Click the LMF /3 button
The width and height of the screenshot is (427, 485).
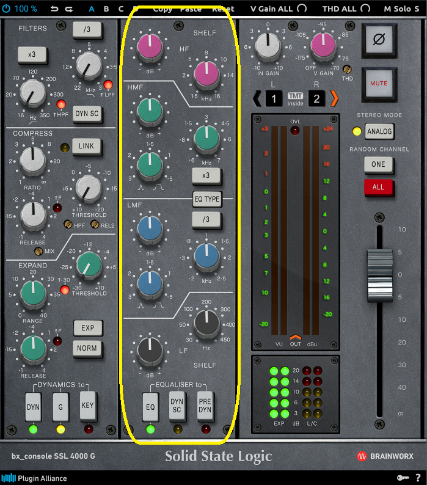click(206, 219)
